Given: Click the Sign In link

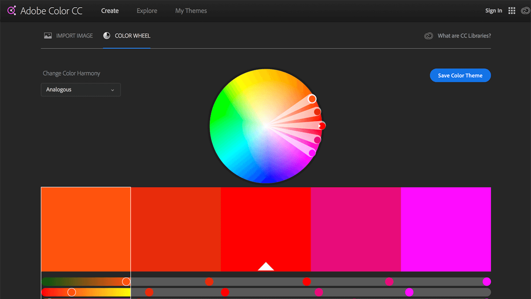Looking at the screenshot, I should (x=493, y=10).
